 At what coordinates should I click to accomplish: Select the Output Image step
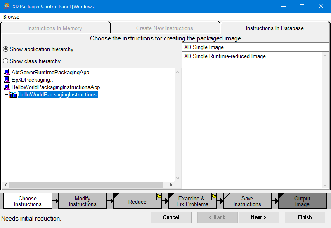tap(302, 201)
